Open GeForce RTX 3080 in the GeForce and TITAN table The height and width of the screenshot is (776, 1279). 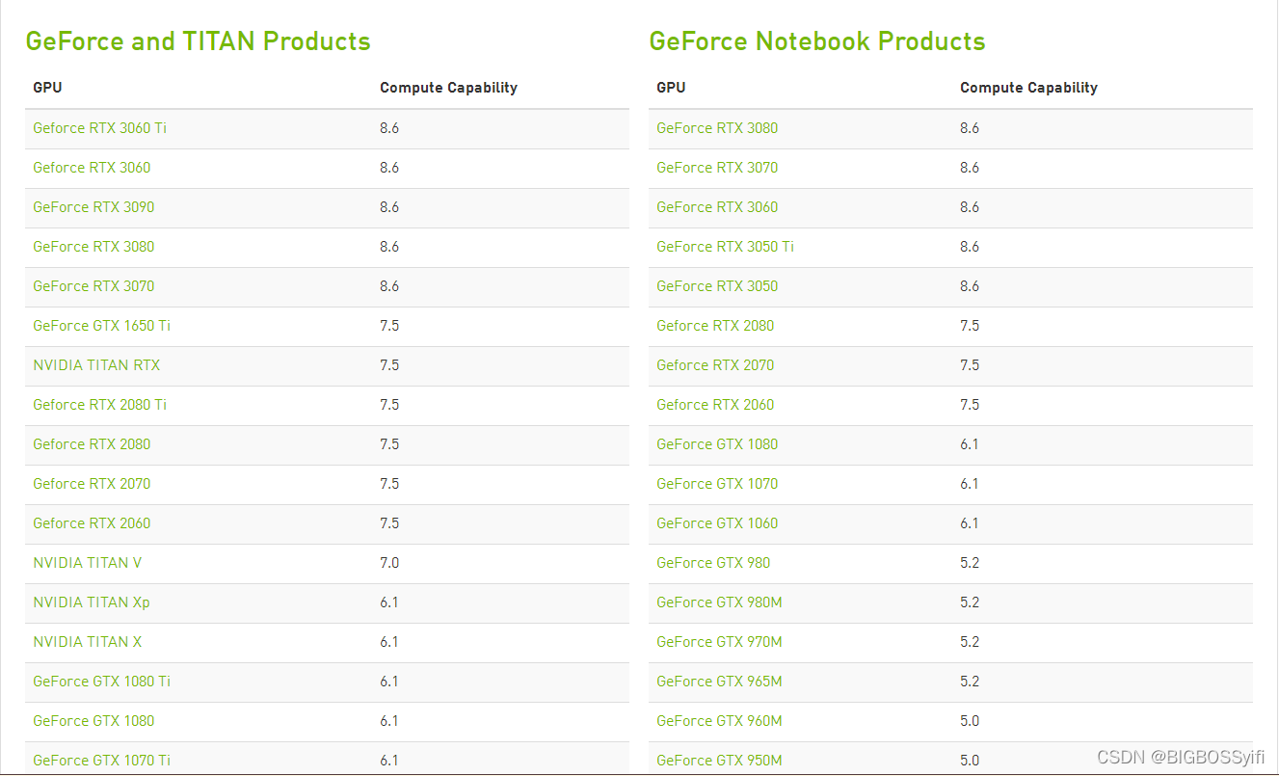pos(93,247)
